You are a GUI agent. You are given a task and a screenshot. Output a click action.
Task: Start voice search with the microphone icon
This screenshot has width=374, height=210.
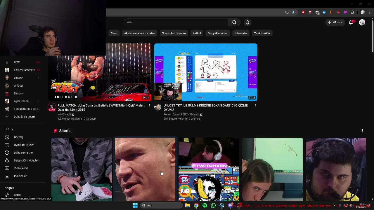coord(247,22)
